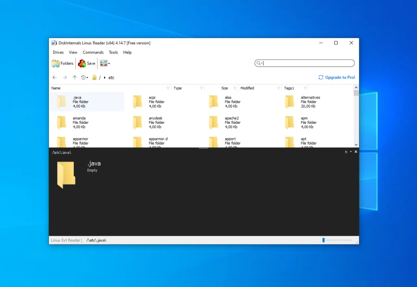
Task: Click the Save wizard icon
Action: pos(82,63)
